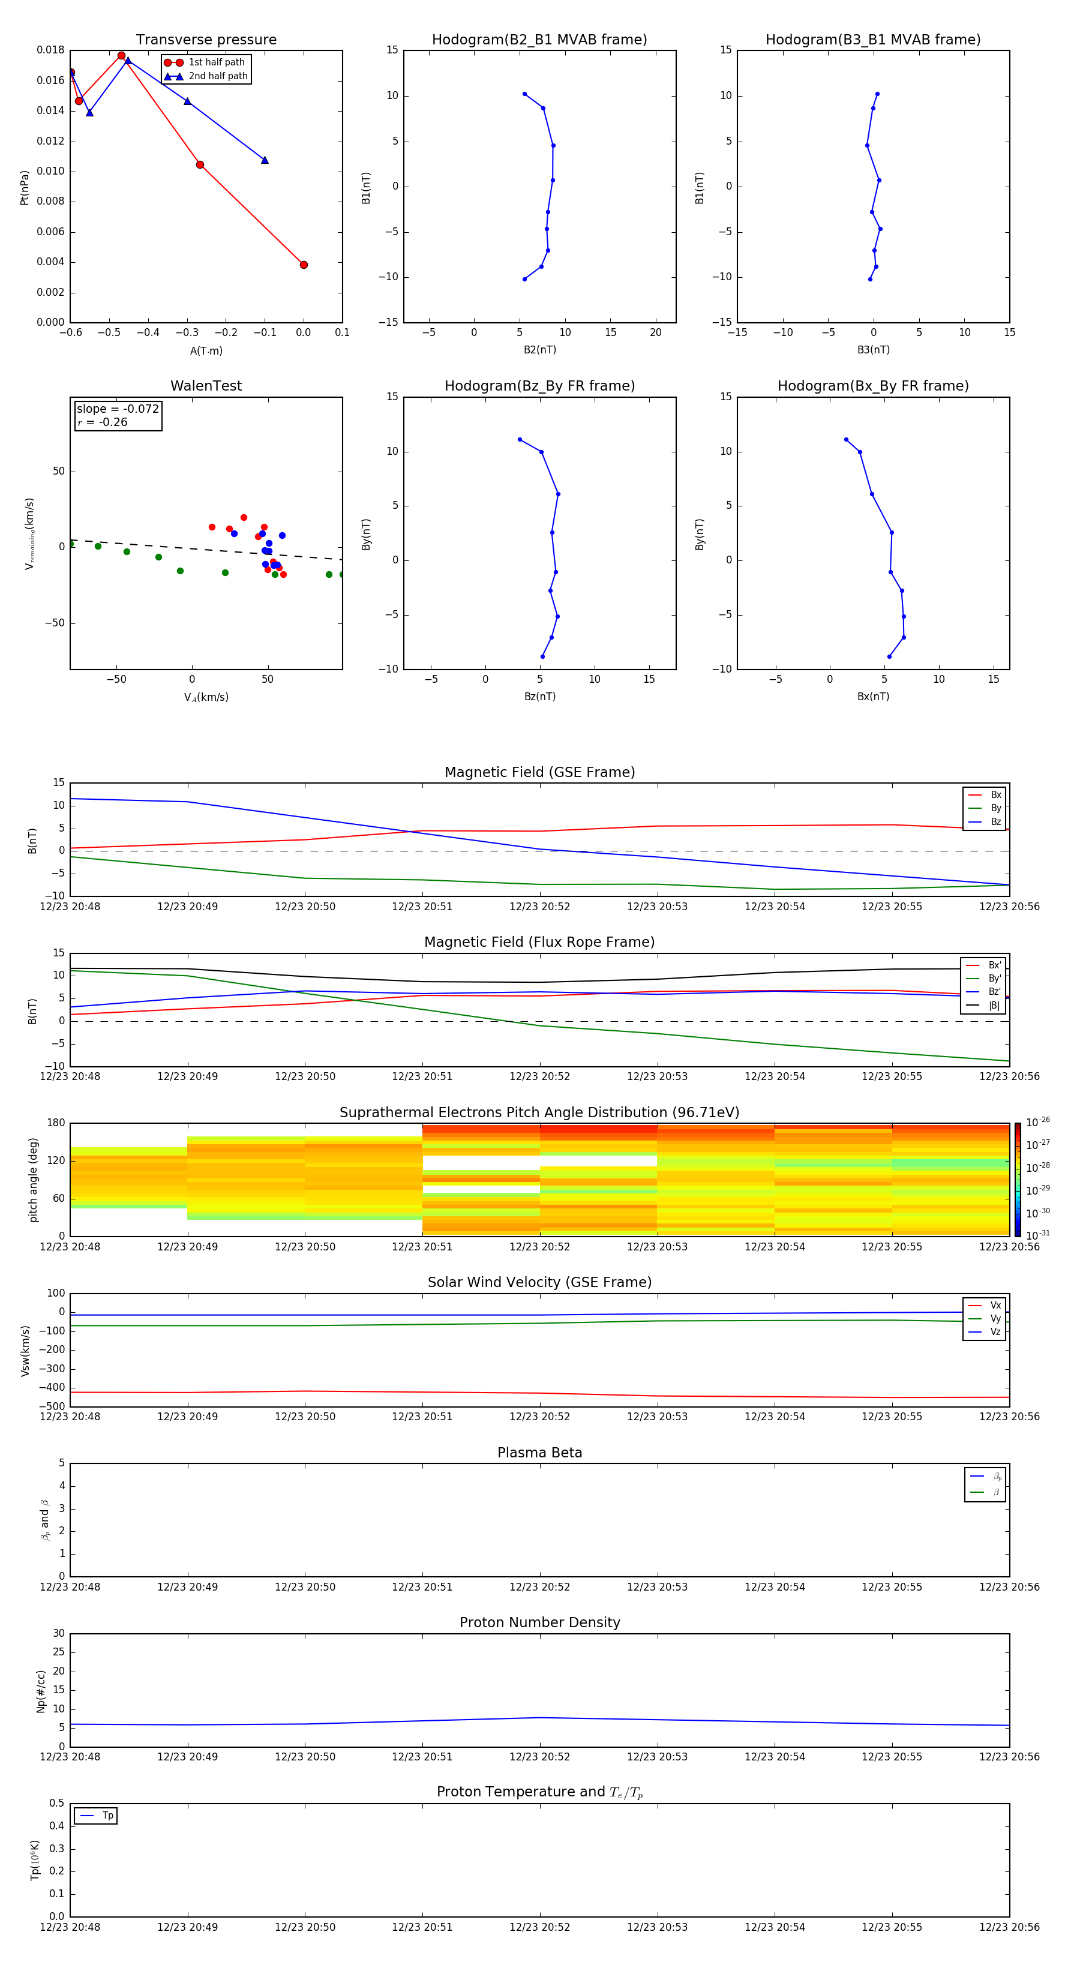This screenshot has height=1980, width=1080.
Task: Click the By' legend entry in Flux Rope plot
Action: pyautogui.click(x=983, y=979)
